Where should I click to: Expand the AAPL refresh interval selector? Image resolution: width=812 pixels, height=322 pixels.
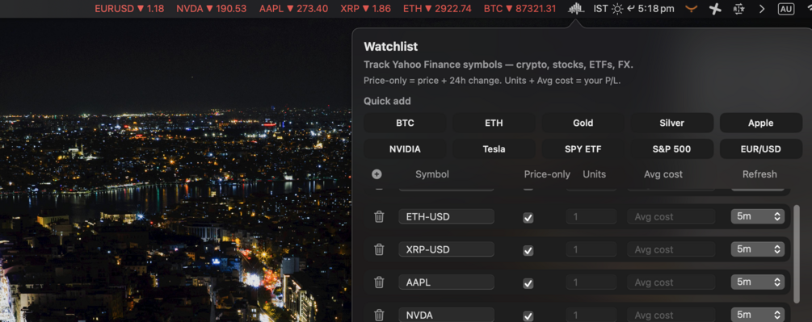[758, 282]
